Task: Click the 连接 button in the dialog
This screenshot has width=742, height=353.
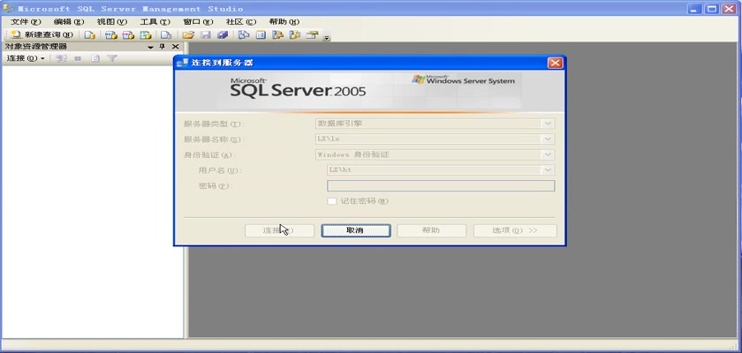Action: click(x=279, y=230)
